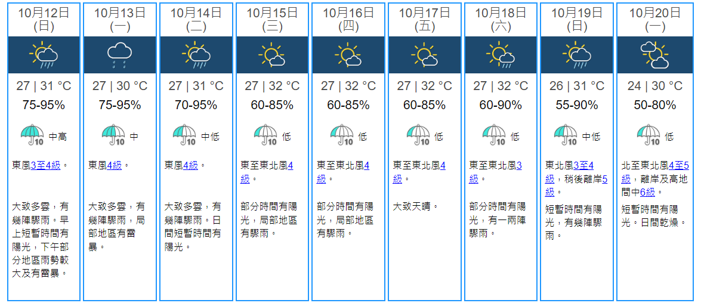This screenshot has height=306, width=701.
Task: Open the 3級 wind link for 10月18日
Action: [518, 165]
